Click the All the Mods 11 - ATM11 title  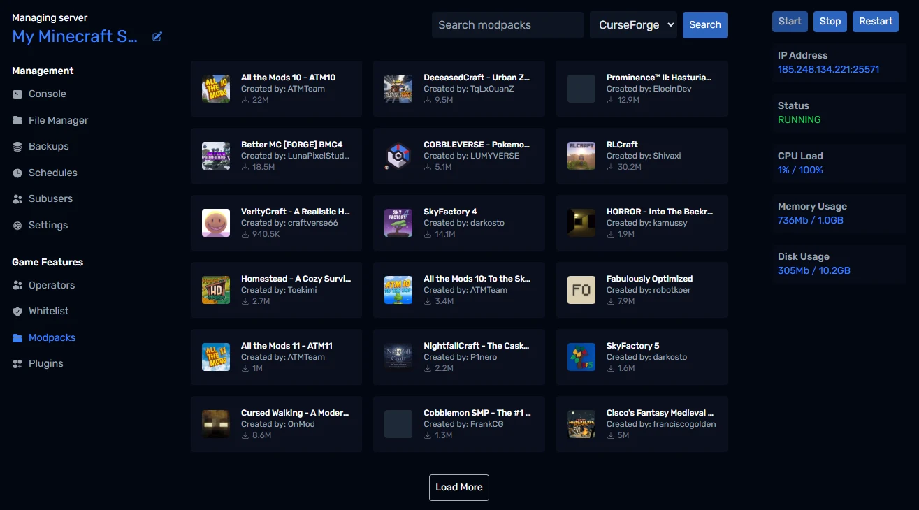click(x=287, y=346)
